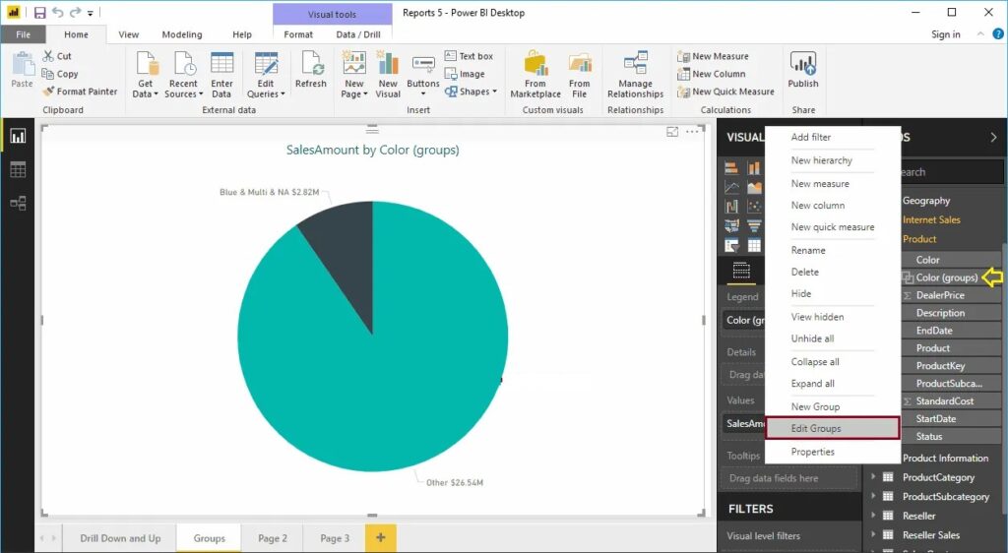Screen dimensions: 1008x553
Task: Switch to the Modeling ribbon tab
Action: coord(182,34)
